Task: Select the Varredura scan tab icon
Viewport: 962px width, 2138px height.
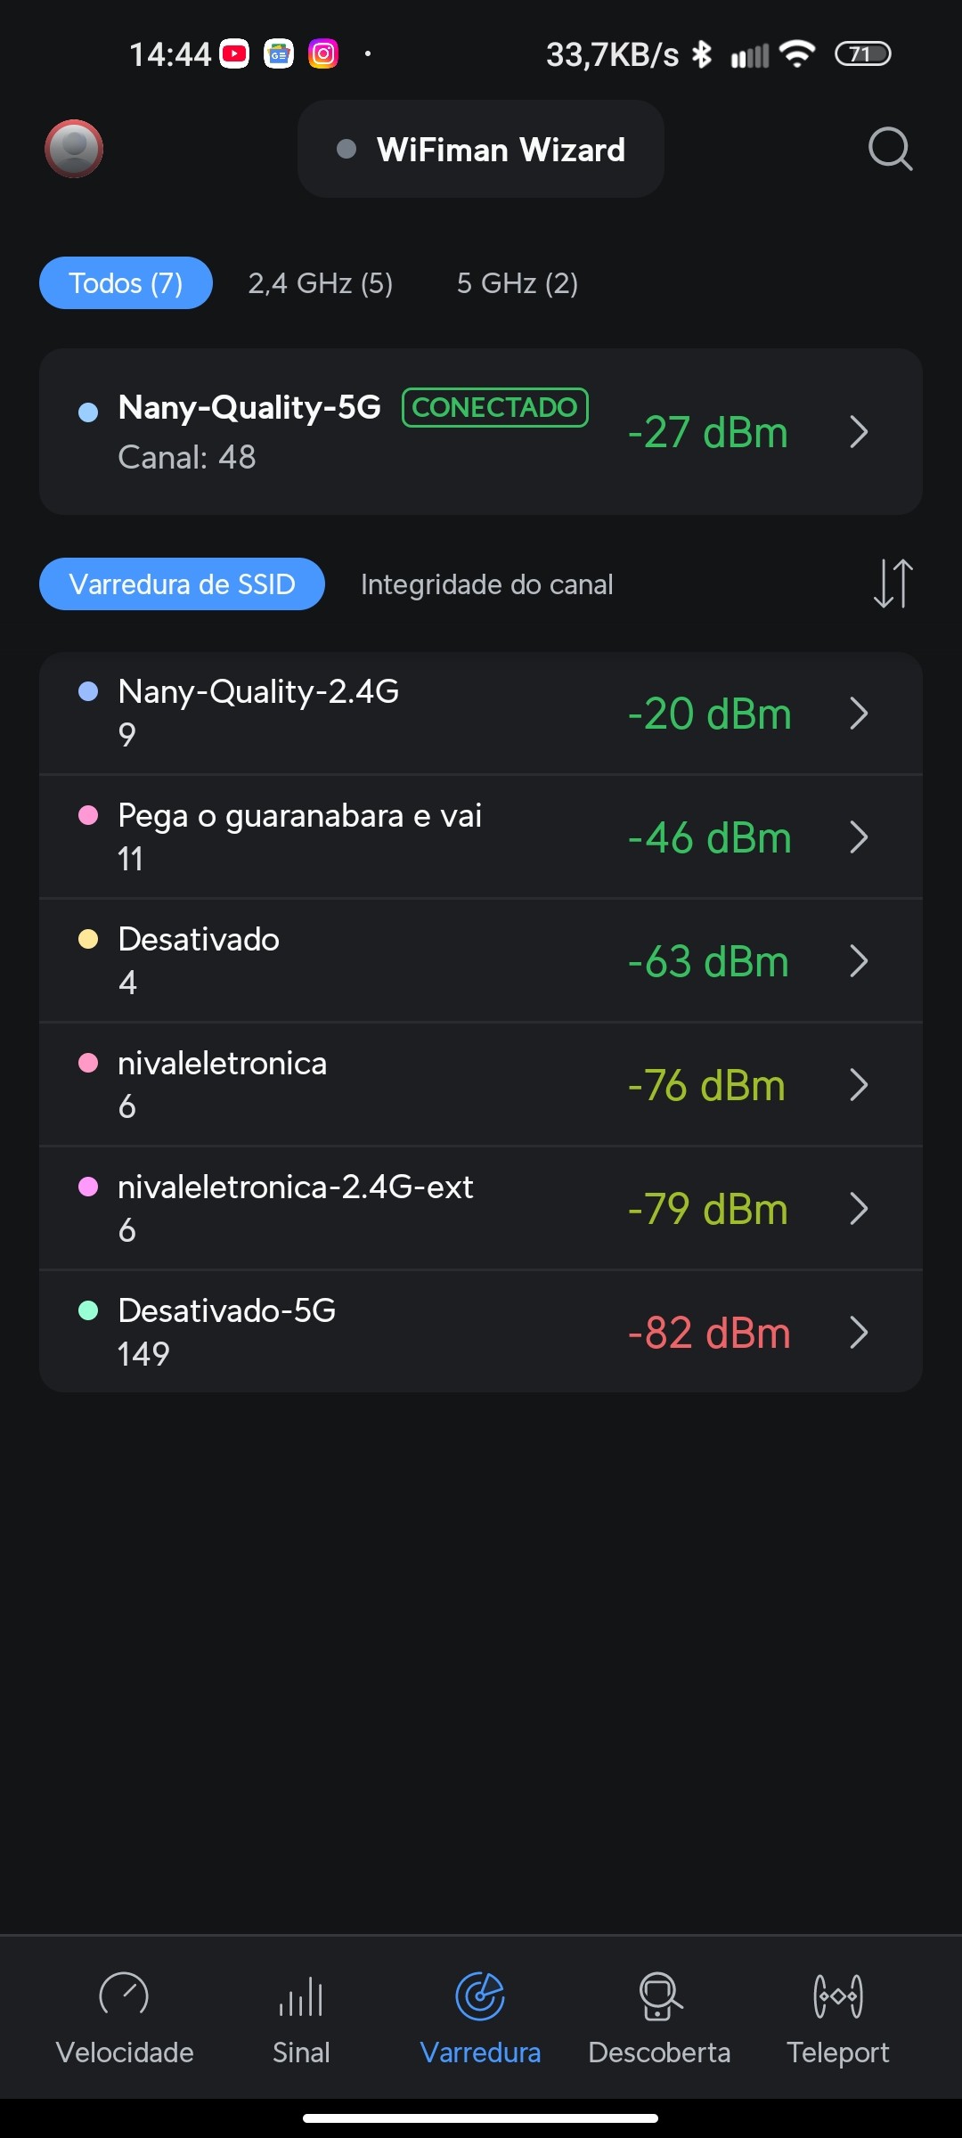Action: [x=480, y=1997]
